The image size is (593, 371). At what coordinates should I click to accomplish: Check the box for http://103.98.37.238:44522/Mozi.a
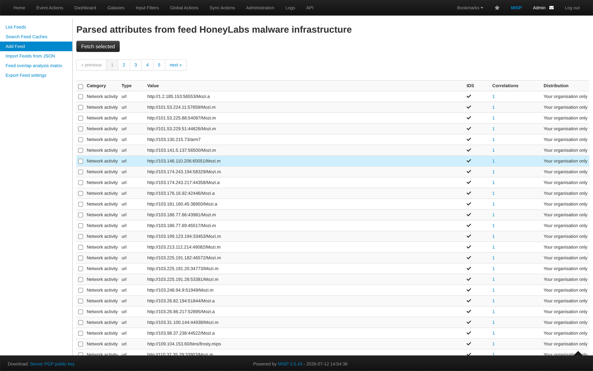click(80, 334)
